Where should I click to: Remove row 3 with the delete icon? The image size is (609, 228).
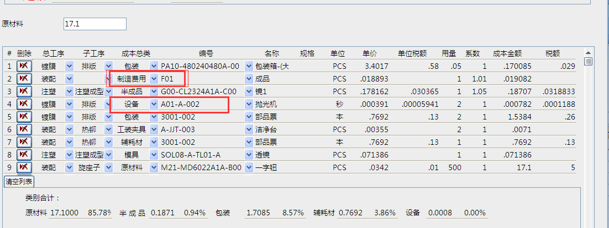point(24,91)
